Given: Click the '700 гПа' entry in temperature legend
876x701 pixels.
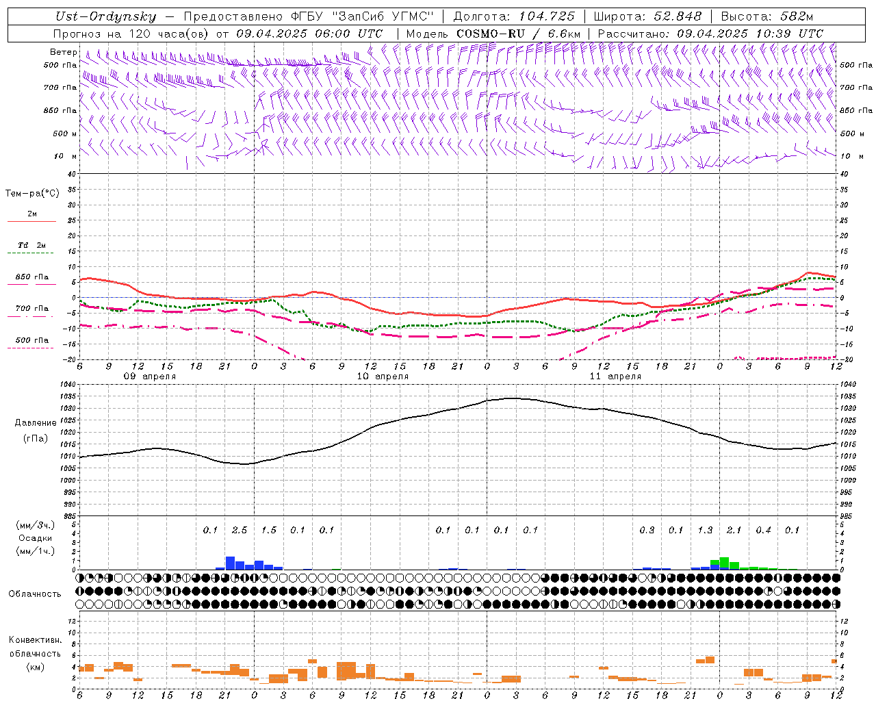Looking at the screenshot, I should [x=32, y=309].
